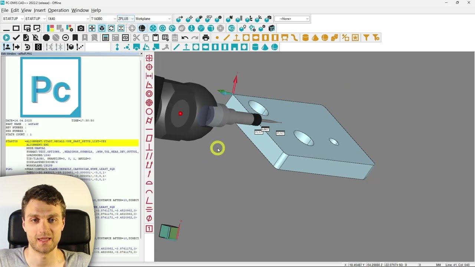
Task: Toggle the fit-to-screen arrows icon
Action: [x=121, y=28]
